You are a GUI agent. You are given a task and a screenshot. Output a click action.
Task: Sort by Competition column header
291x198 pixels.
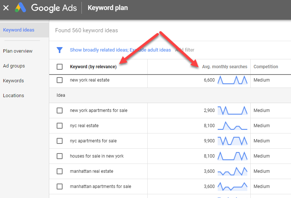point(265,67)
